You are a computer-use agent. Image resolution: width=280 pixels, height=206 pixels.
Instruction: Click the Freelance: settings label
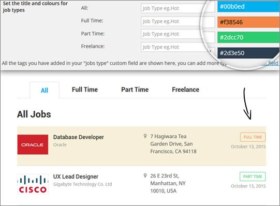pyautogui.click(x=93, y=47)
